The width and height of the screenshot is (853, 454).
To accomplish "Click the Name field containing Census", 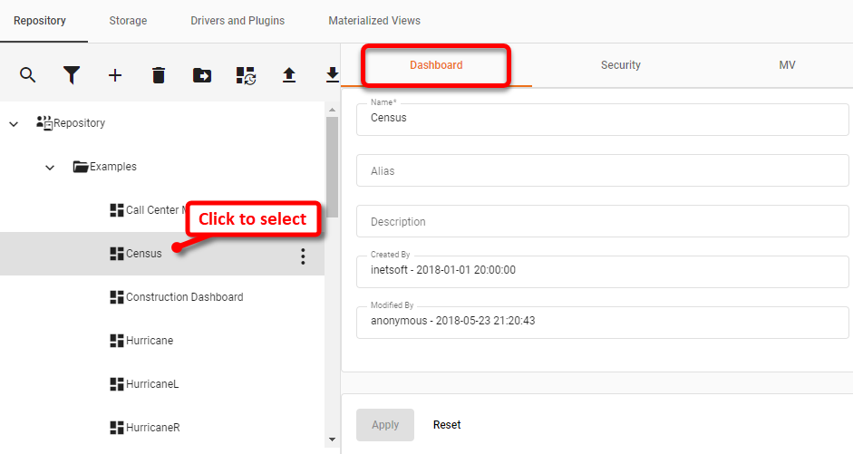I will pos(602,119).
